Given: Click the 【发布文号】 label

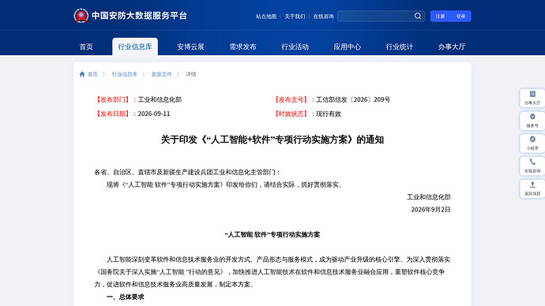Looking at the screenshot, I should 291,99.
